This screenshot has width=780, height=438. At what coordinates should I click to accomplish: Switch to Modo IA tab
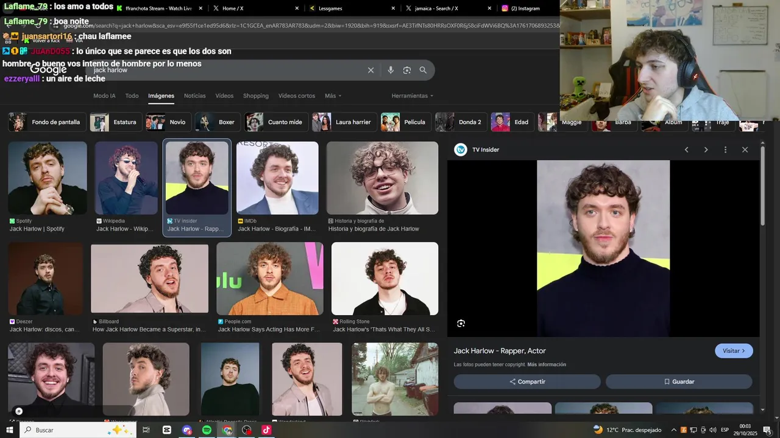[x=104, y=96]
